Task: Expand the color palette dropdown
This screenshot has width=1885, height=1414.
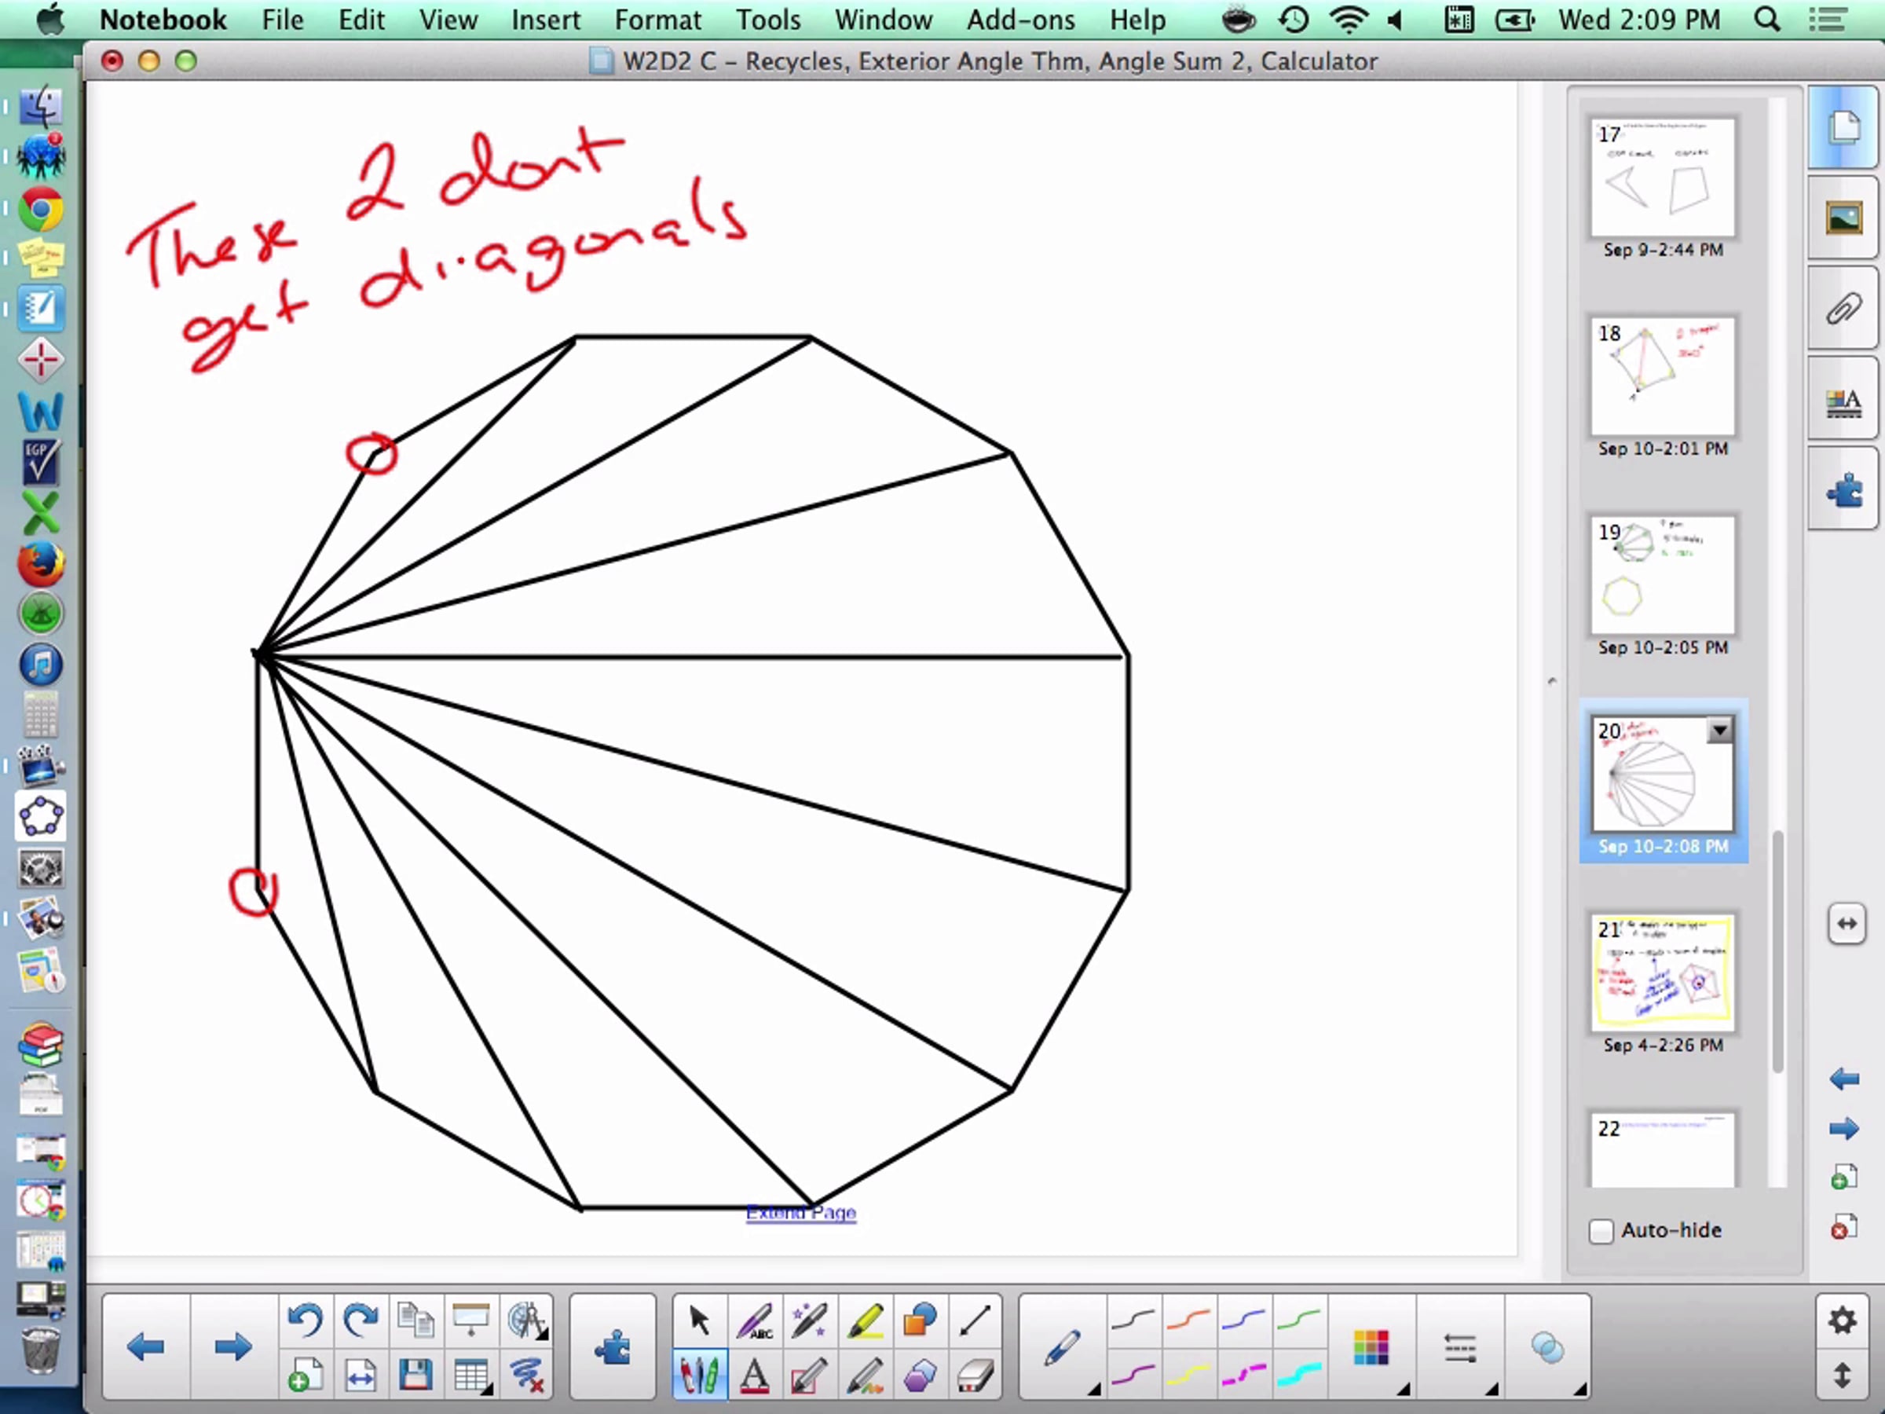Action: tap(1372, 1348)
